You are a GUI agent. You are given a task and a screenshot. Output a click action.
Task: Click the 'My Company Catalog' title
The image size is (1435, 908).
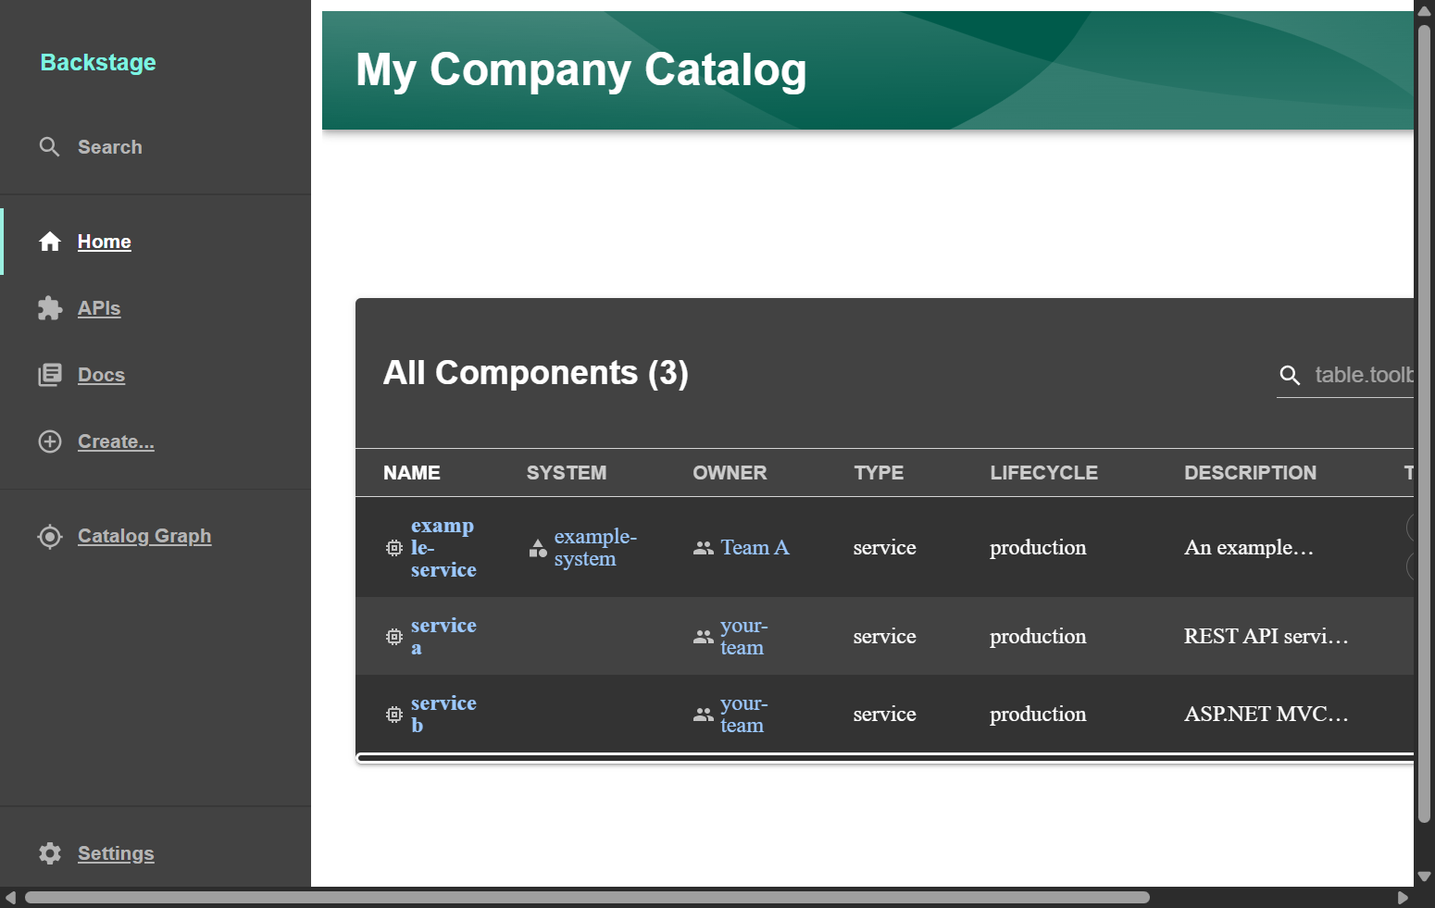tap(581, 70)
